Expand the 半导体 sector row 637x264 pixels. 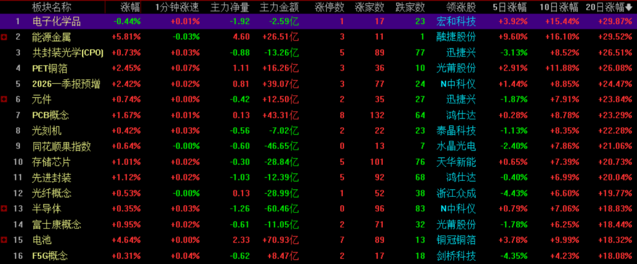coord(5,209)
